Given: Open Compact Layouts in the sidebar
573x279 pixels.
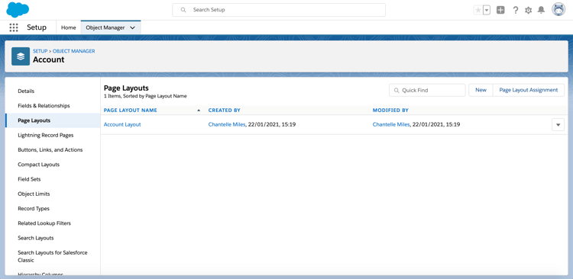Looking at the screenshot, I should click(x=38, y=165).
